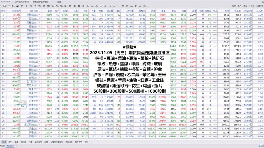The image size is (264, 148).
Task: Select the 30-minute period button
Action: (48, 6)
